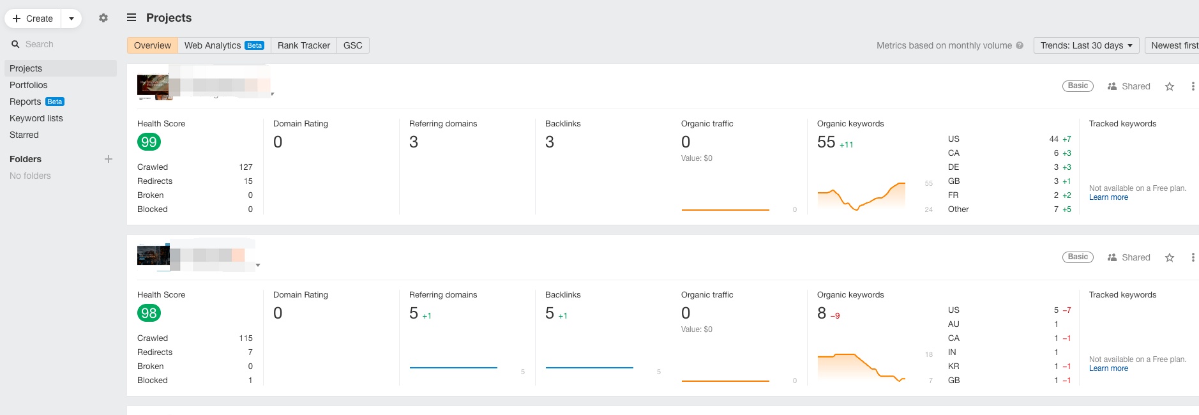
Task: Add a new folder with plus icon
Action: tap(109, 159)
